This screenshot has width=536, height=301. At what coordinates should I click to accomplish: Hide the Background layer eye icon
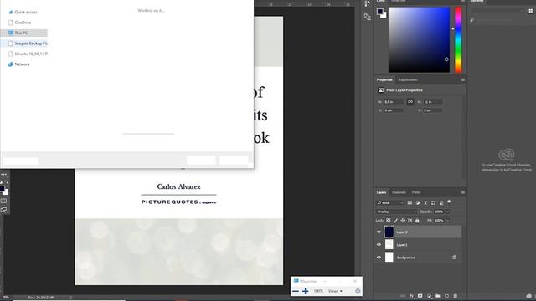[x=379, y=258]
